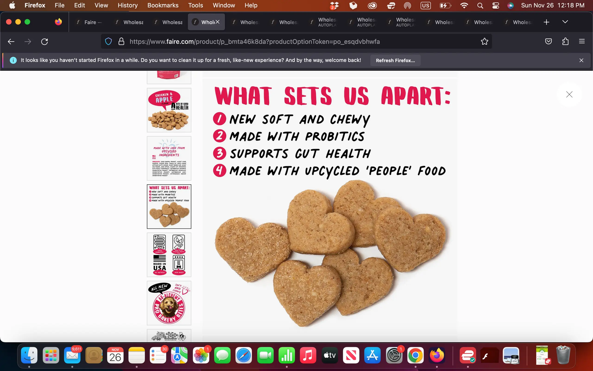Viewport: 593px width, 371px height.
Task: Click the site padlock security icon
Action: [121, 41]
